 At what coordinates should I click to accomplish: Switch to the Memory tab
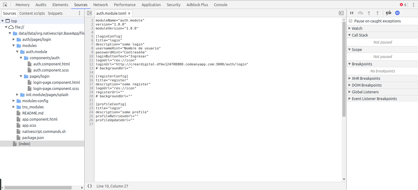22,5
